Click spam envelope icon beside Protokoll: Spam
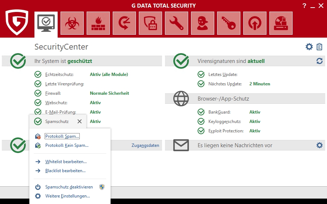The width and height of the screenshot is (327, 204). [38, 136]
